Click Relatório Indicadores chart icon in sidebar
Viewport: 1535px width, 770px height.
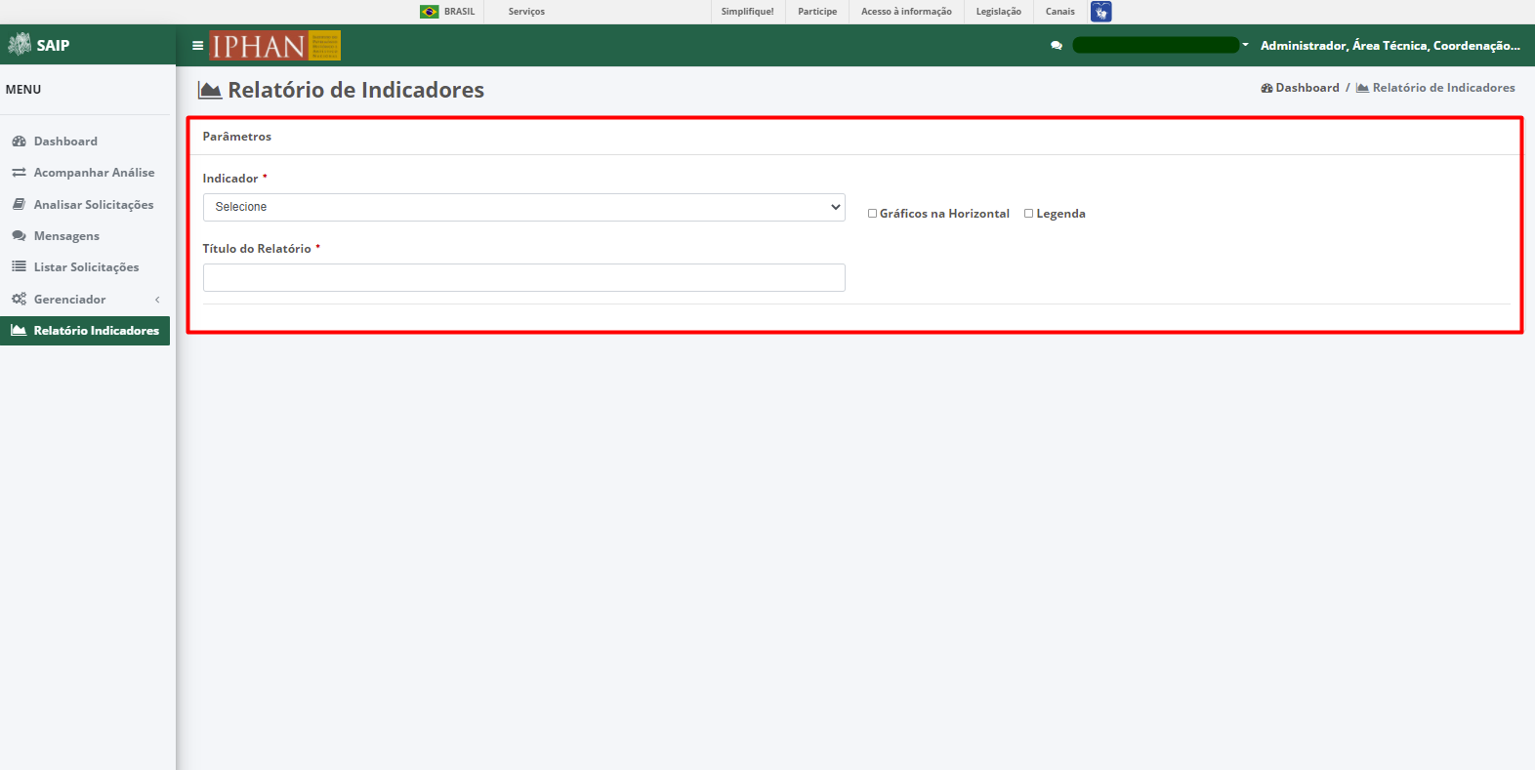click(19, 331)
